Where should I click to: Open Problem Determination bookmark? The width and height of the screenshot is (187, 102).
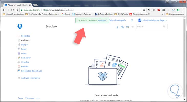(49, 14)
